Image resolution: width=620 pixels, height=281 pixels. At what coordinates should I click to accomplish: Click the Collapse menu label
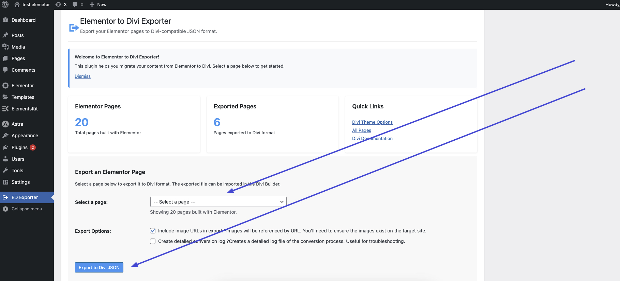[x=27, y=209]
